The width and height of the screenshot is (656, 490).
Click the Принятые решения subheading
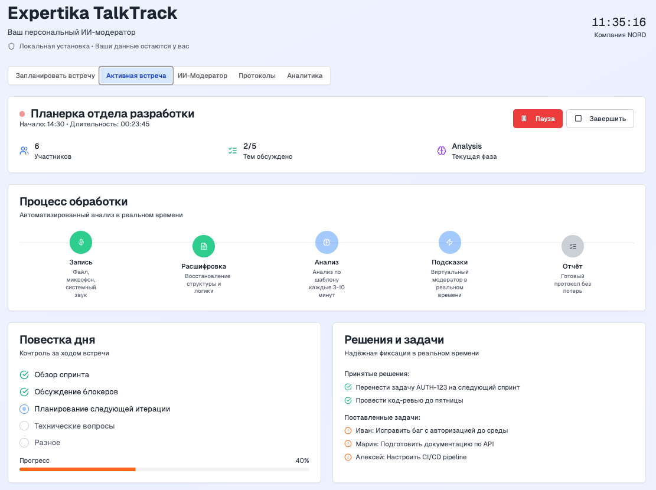point(377,374)
